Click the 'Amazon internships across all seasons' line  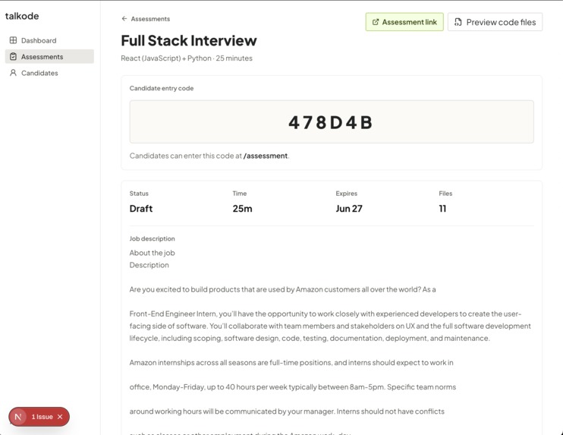coord(291,363)
